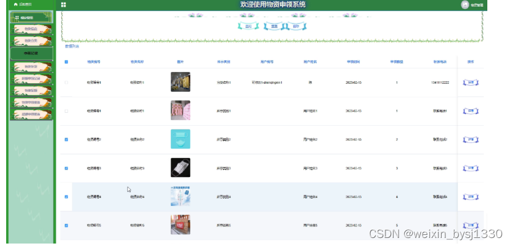Screen dimensions: 512x246
Task: Check the box for the pink boxes image row
Action: tap(66, 111)
